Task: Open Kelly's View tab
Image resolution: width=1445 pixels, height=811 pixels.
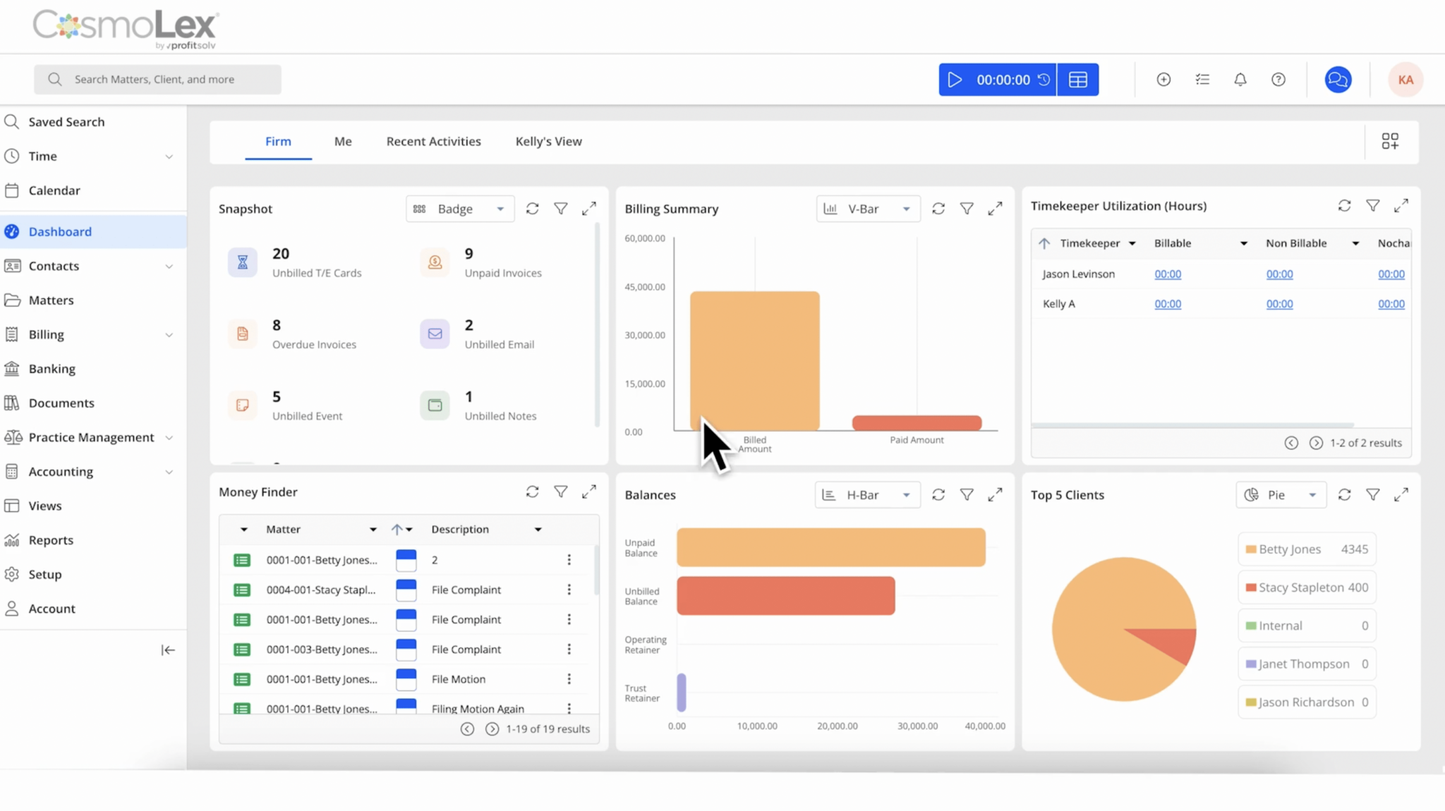Action: [548, 141]
